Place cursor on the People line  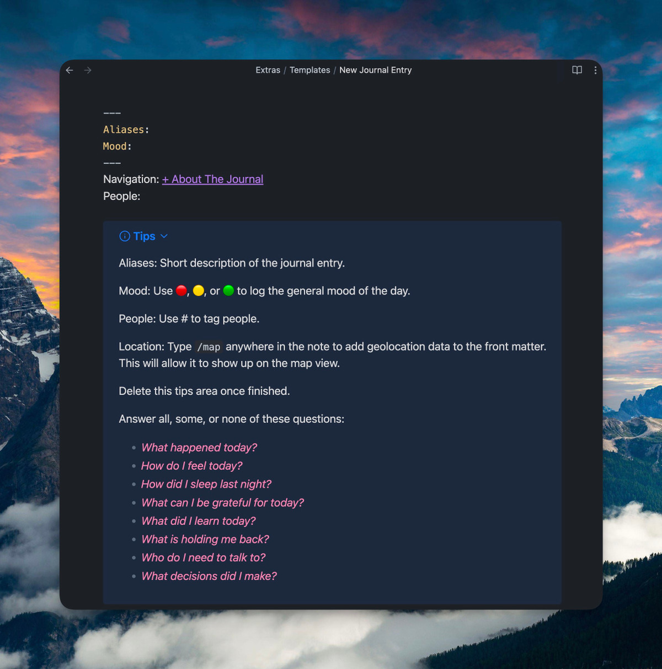pos(122,196)
